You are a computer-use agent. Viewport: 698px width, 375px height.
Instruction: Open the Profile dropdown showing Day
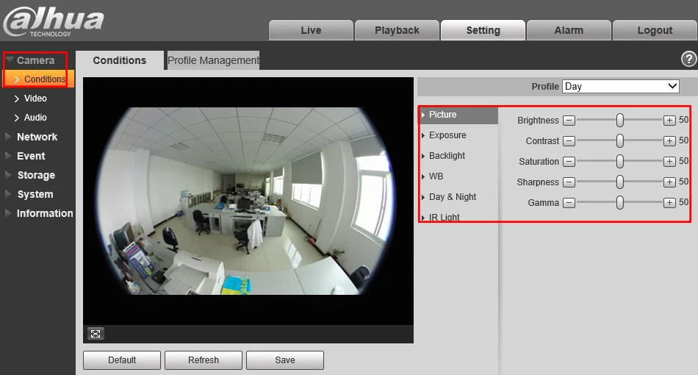coord(621,87)
